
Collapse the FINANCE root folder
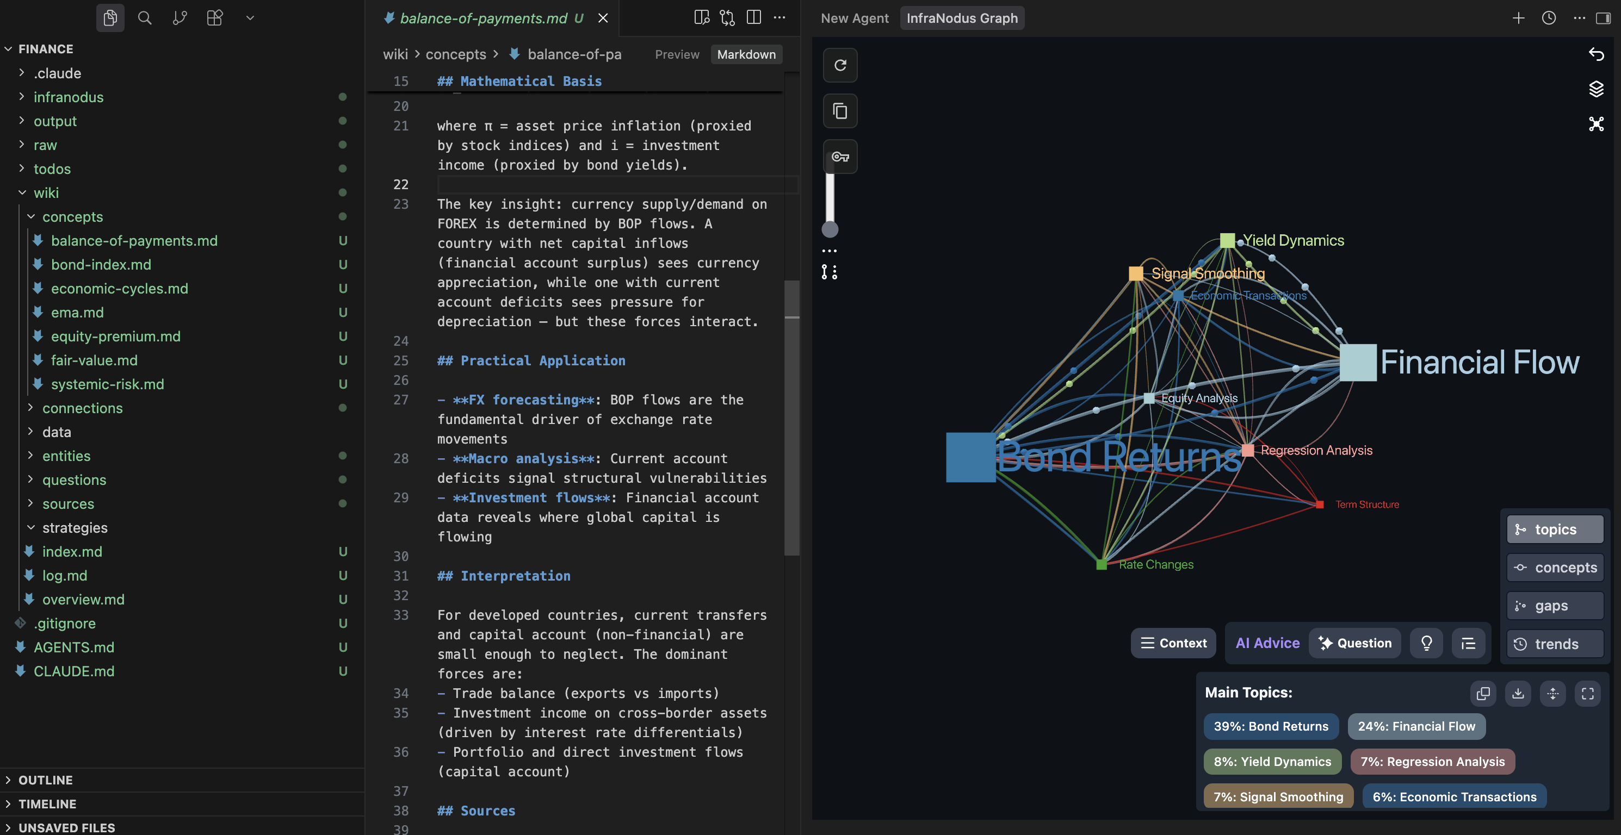182,49
